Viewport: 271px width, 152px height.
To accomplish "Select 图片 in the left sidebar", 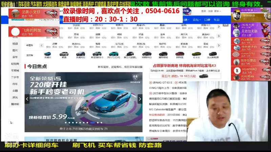I will 15,50.
